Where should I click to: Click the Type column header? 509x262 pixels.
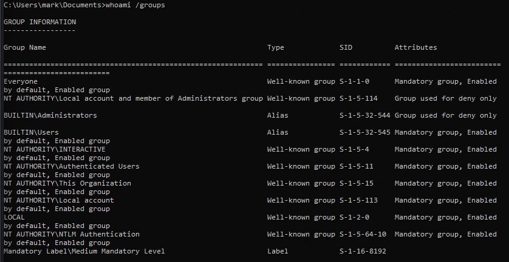pos(276,47)
